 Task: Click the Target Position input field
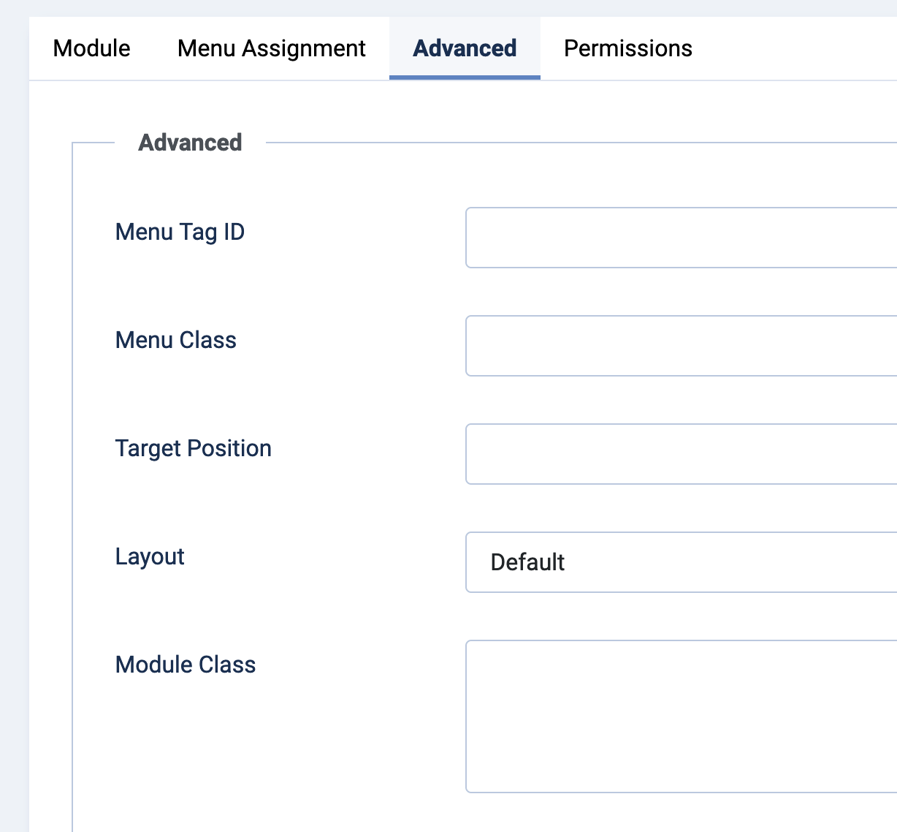(681, 454)
